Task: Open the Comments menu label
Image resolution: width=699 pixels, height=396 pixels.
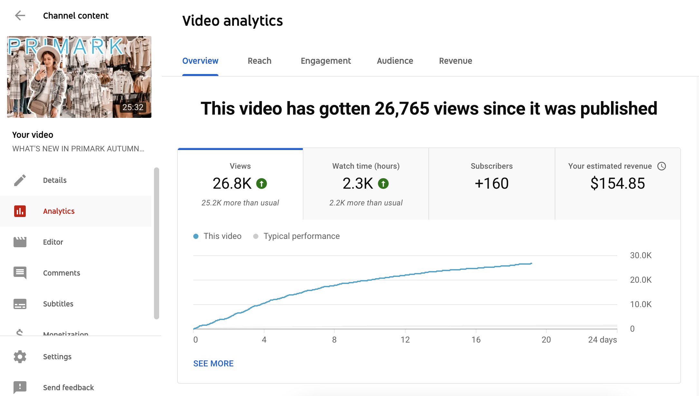Action: point(62,273)
